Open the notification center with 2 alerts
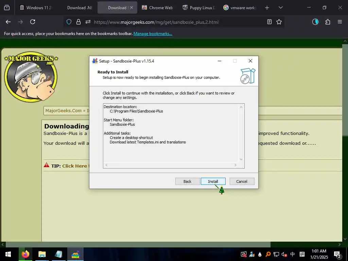Image resolution: width=348 pixels, height=261 pixels. [337, 254]
